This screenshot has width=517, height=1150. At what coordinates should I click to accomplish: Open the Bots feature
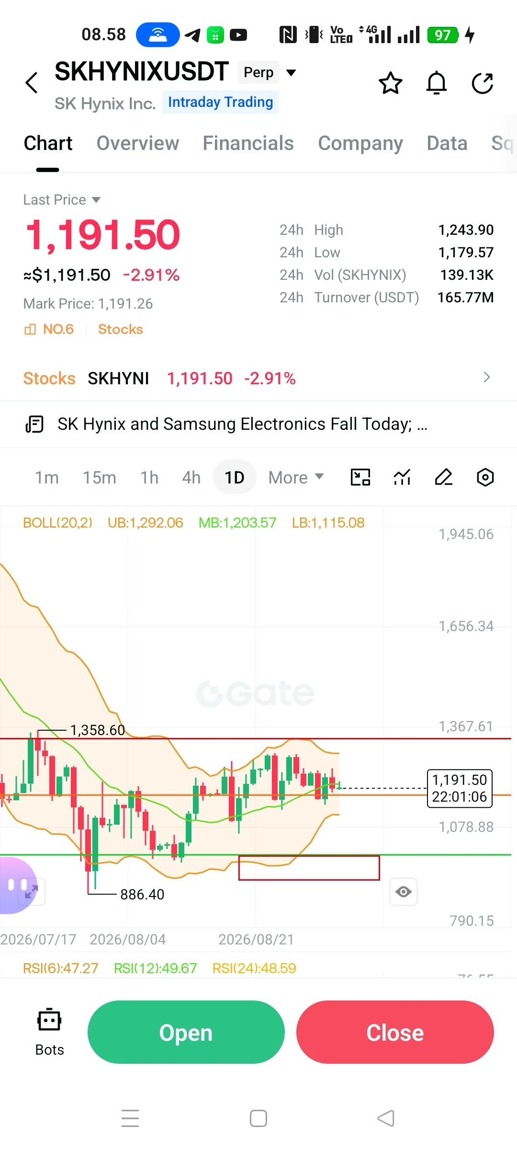pos(49,1033)
